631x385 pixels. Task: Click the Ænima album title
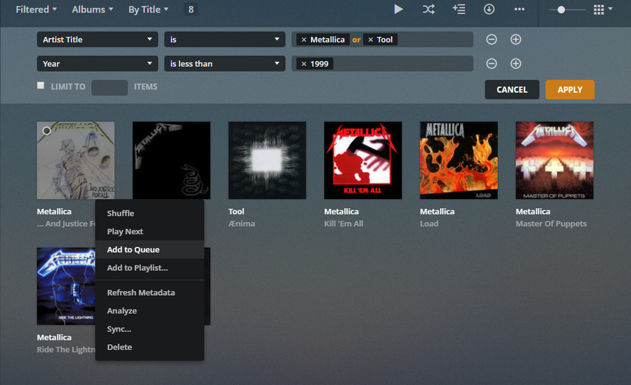click(x=241, y=223)
